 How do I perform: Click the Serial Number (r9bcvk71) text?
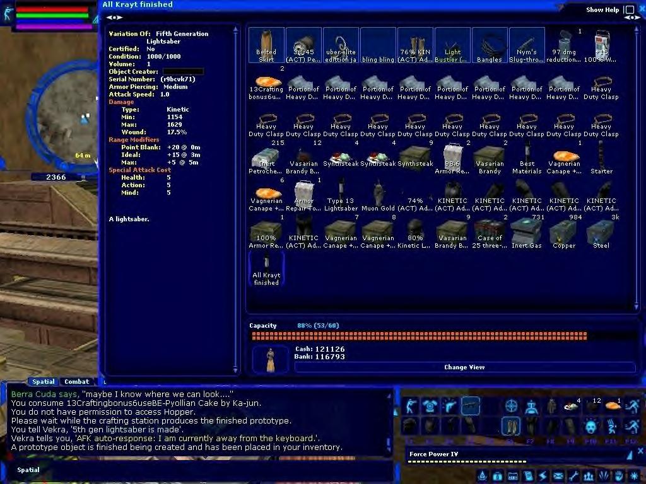[x=152, y=79]
